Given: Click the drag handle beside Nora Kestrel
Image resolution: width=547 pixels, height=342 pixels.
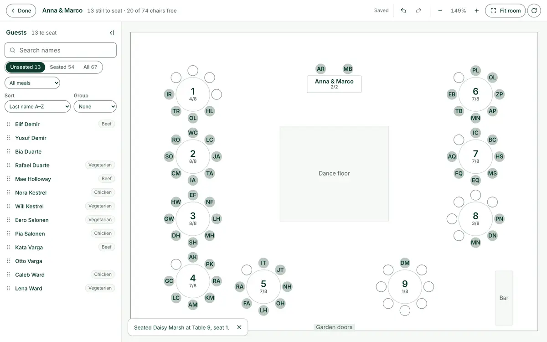Looking at the screenshot, I should pyautogui.click(x=8, y=192).
